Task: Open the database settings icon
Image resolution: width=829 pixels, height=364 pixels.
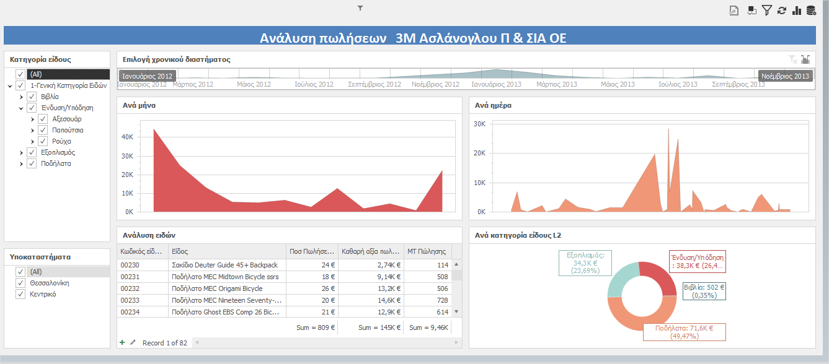Action: (x=811, y=10)
